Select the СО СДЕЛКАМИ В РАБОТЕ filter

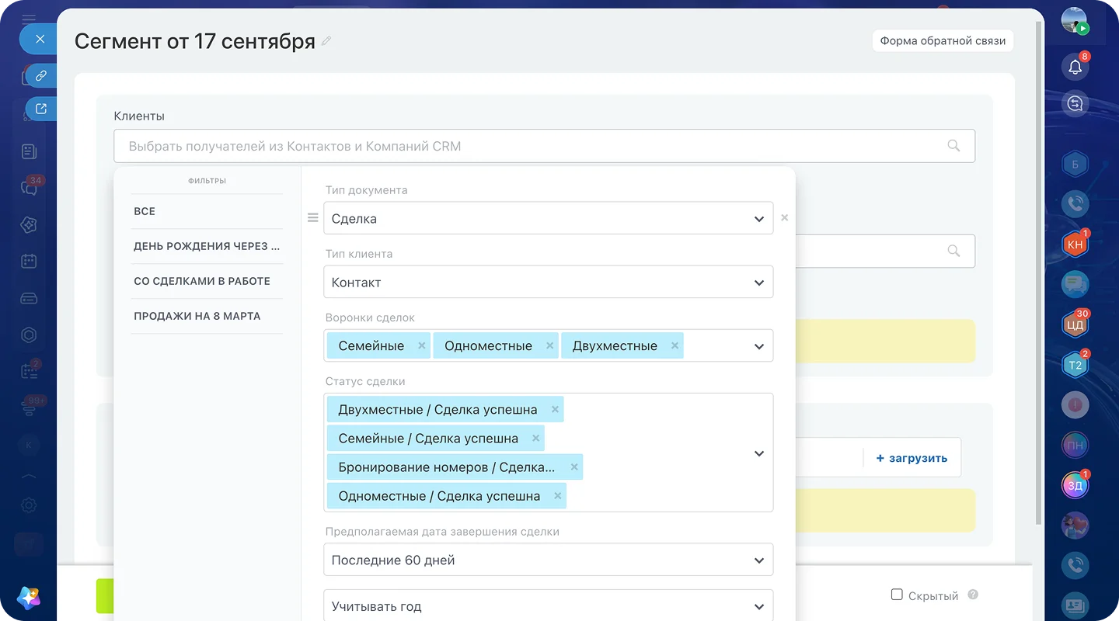click(x=207, y=281)
